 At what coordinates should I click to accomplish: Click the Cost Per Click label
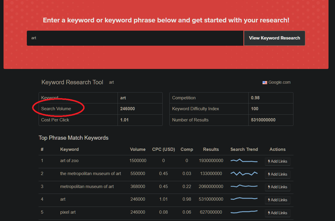(x=55, y=120)
